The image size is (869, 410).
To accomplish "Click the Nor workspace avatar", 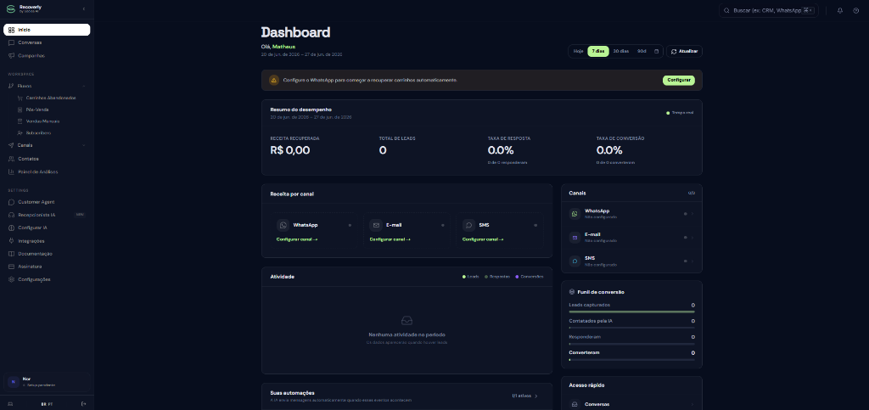I will click(14, 382).
